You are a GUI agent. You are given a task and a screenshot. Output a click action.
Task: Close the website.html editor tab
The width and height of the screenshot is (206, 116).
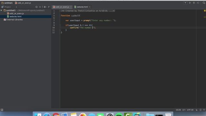tap(89, 7)
